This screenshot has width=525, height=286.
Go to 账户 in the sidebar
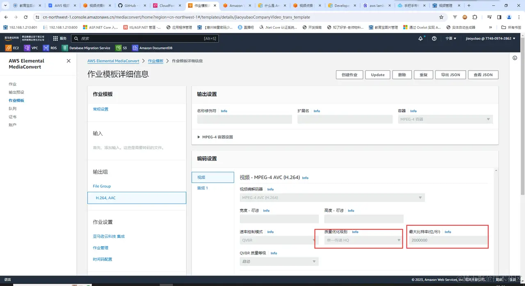12,125
